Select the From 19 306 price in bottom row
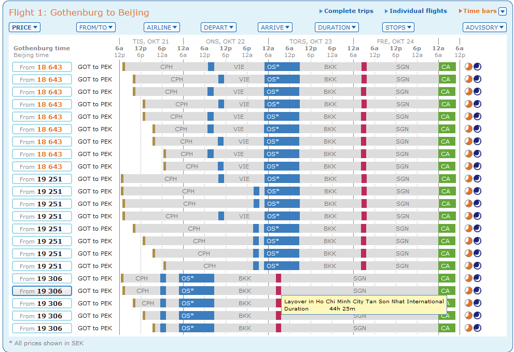The height and width of the screenshot is (352, 514). pos(41,328)
